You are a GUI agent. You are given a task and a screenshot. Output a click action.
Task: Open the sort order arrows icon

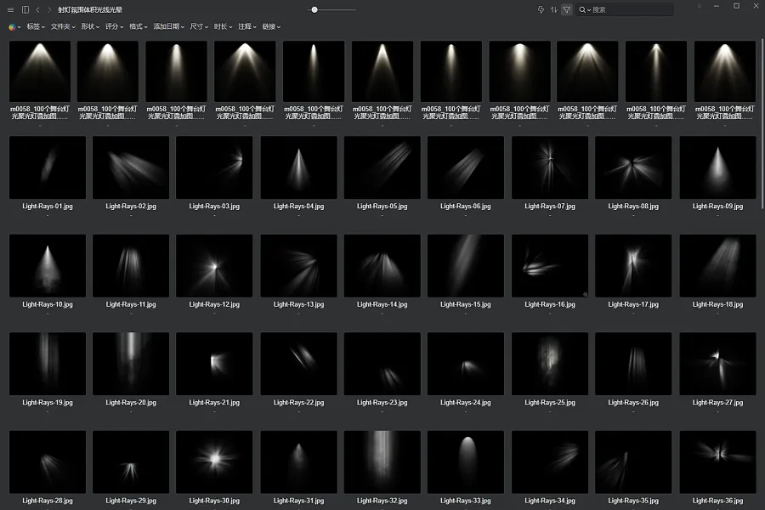(x=553, y=9)
